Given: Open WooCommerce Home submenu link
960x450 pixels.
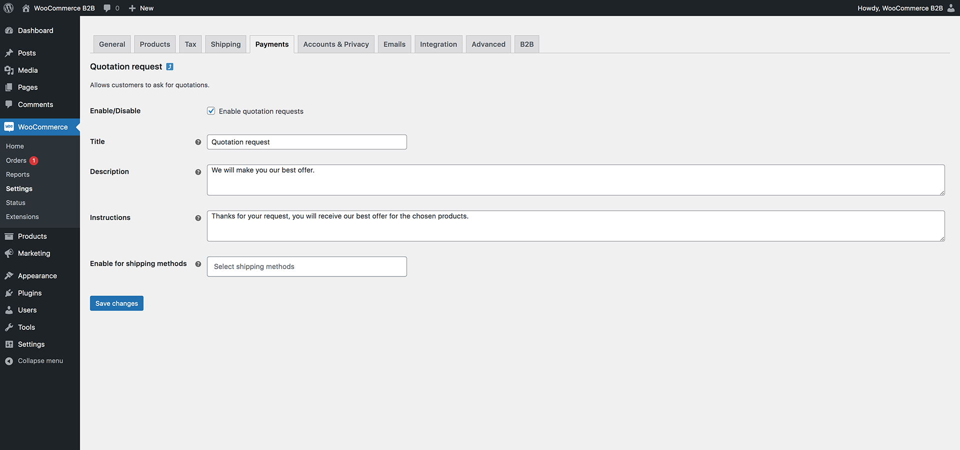Looking at the screenshot, I should (15, 146).
